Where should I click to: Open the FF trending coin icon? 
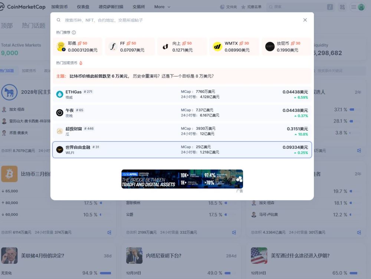113,46
